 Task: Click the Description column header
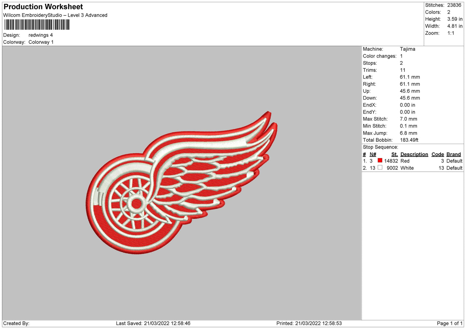(414, 154)
